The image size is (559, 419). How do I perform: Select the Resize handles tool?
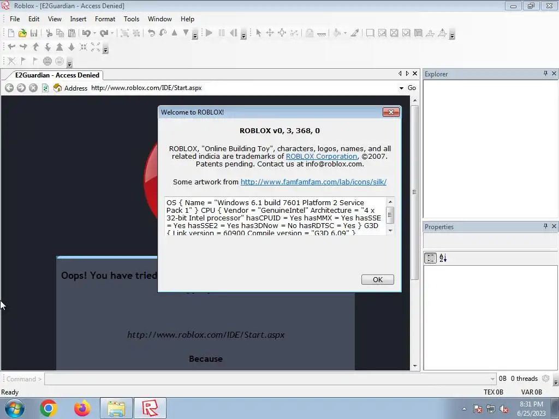282,33
